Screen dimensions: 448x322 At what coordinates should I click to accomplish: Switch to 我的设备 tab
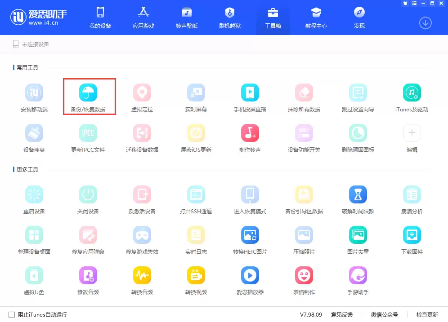point(100,18)
